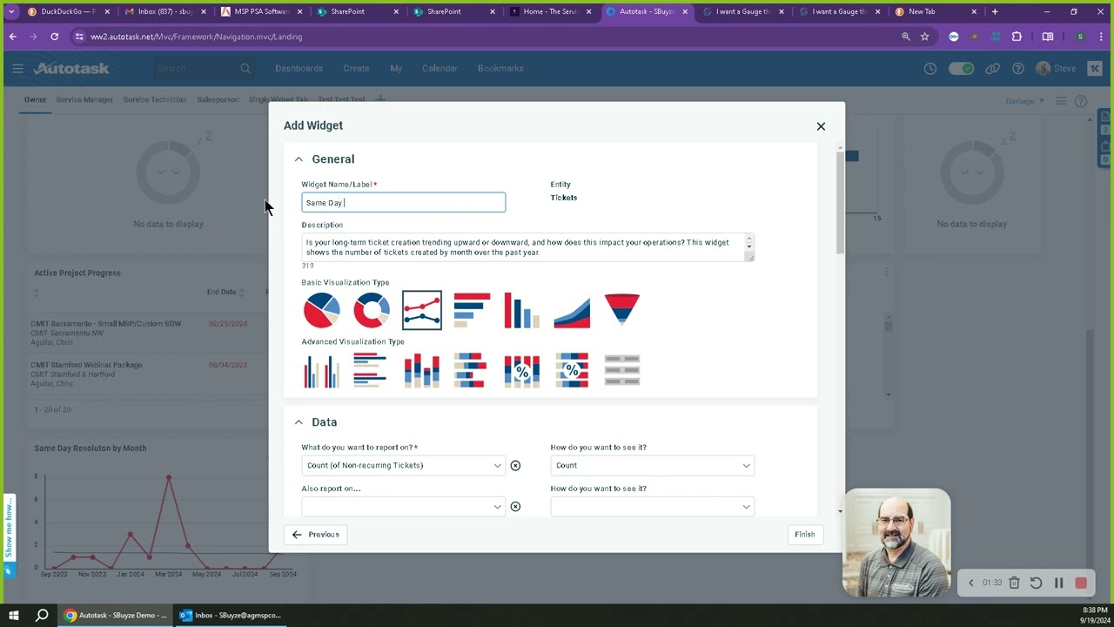Screen dimensions: 1114x627
Task: Close the Add Widget dialog
Action: (x=821, y=126)
